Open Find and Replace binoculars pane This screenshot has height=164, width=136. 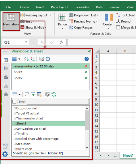pos(6,94)
